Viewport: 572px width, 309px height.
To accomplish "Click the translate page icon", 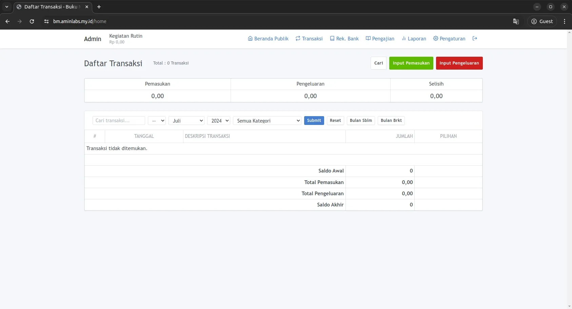I will [516, 21].
